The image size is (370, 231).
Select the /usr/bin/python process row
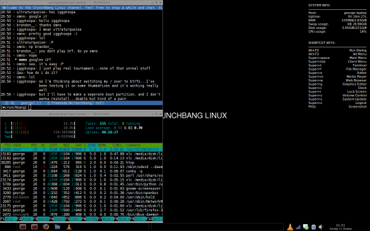pyautogui.click(x=82, y=184)
